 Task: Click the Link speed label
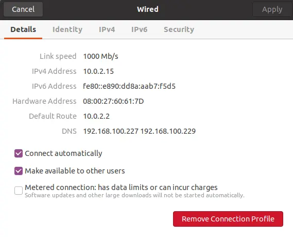(58, 56)
